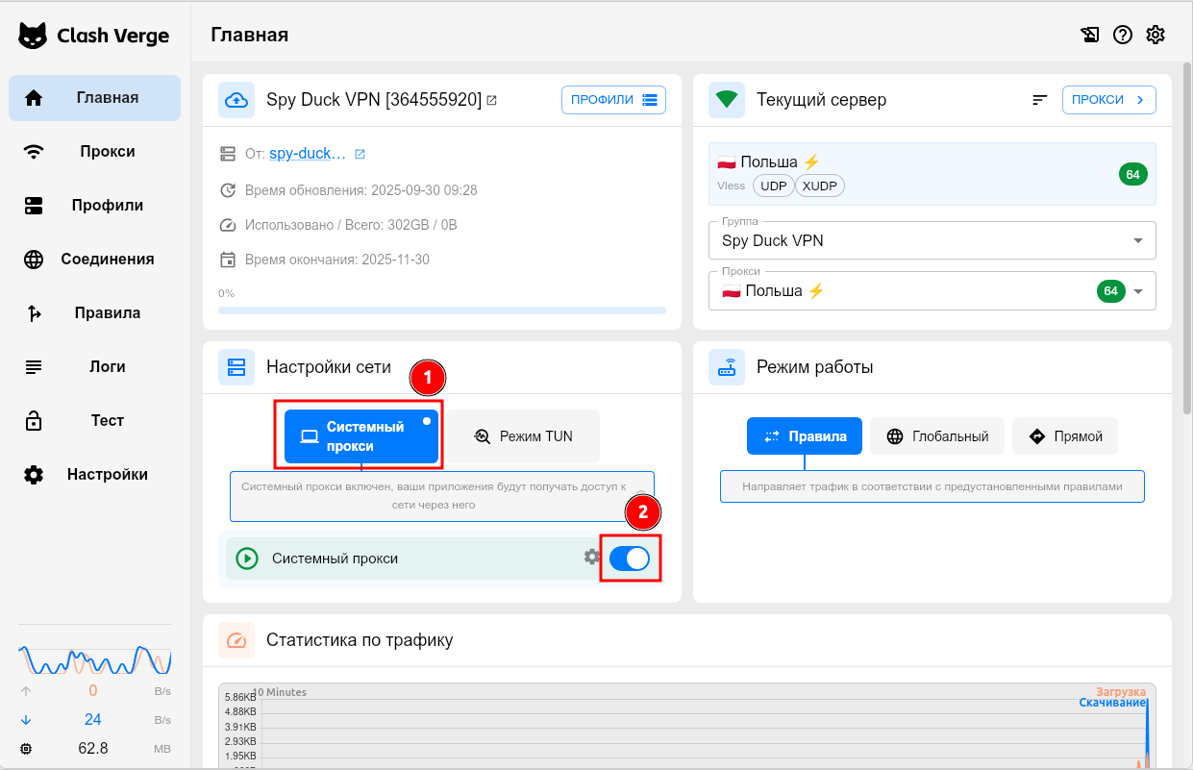Click the sort icon next to ПРОКСИ button
Image resolution: width=1193 pixels, height=770 pixels.
(1039, 100)
